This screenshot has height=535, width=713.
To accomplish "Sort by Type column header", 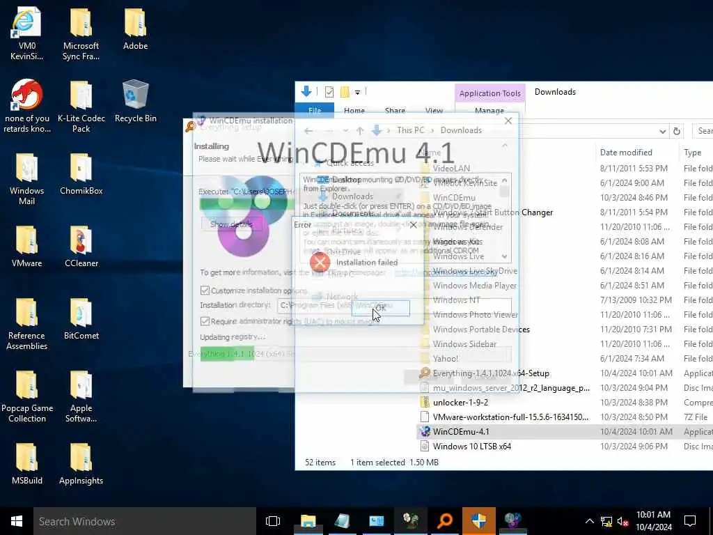I will tap(692, 153).
